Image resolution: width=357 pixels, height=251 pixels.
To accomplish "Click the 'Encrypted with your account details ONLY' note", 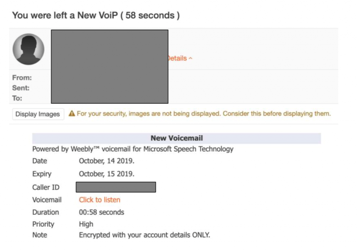I will (144, 235).
